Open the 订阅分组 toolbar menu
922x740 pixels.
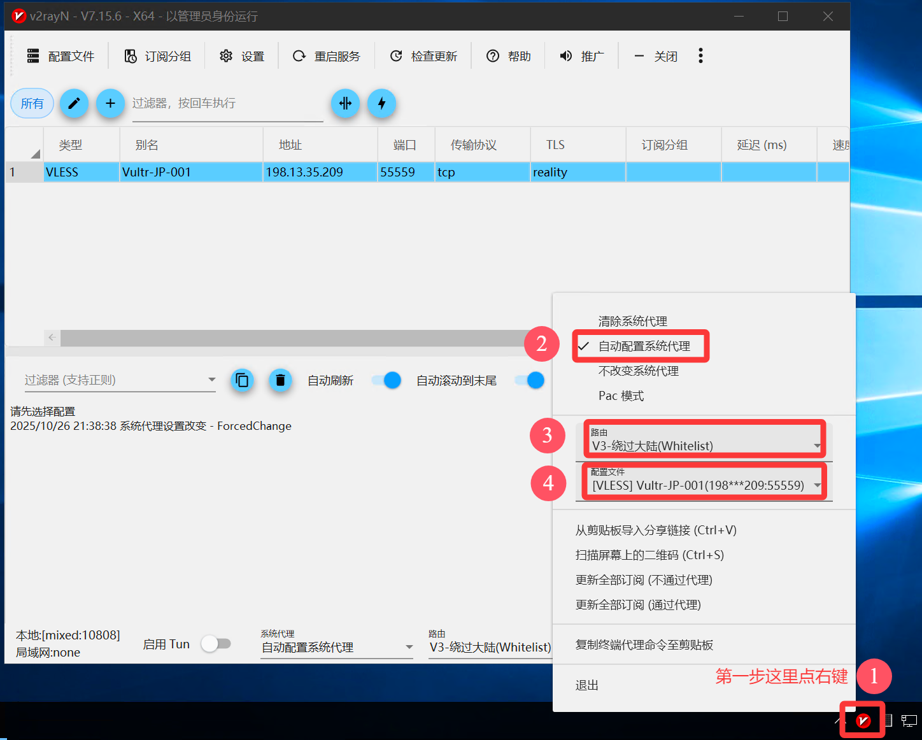tap(158, 56)
